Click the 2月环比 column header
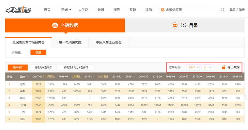248x130 pixels. pos(76,77)
